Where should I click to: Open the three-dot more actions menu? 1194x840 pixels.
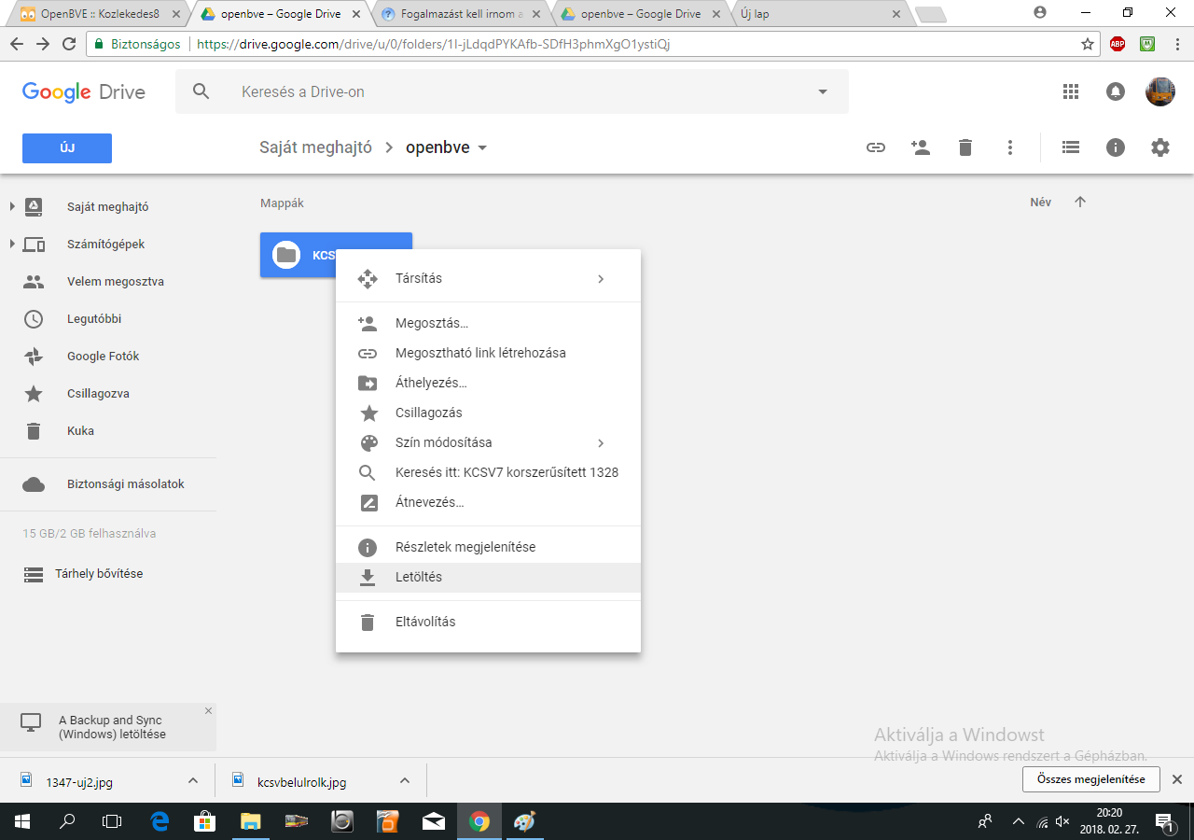1009,147
